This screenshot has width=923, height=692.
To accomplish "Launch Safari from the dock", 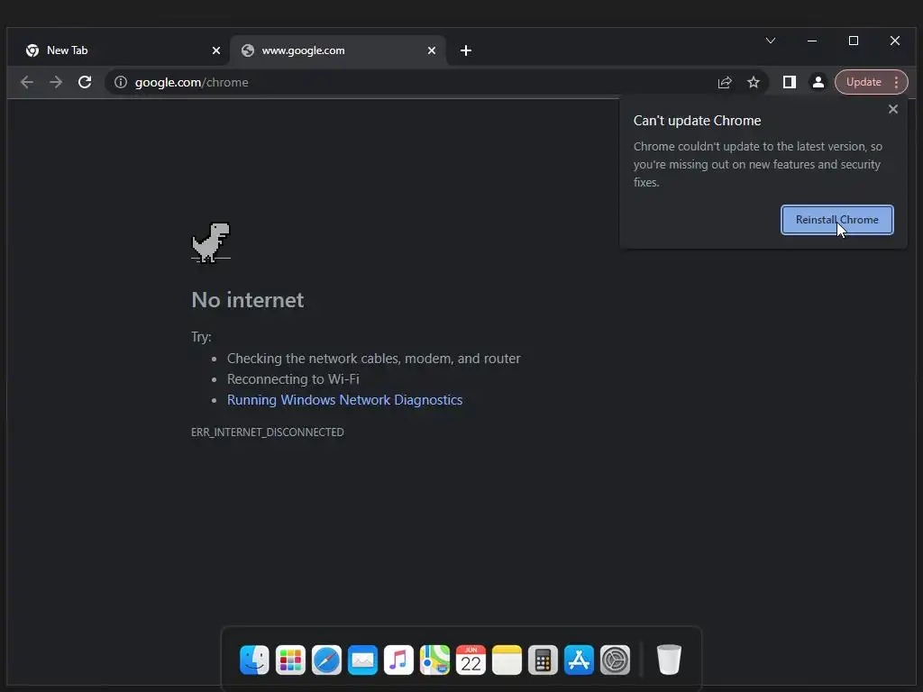I will [326, 660].
